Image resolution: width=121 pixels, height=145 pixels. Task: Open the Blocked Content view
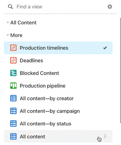pos(58,73)
